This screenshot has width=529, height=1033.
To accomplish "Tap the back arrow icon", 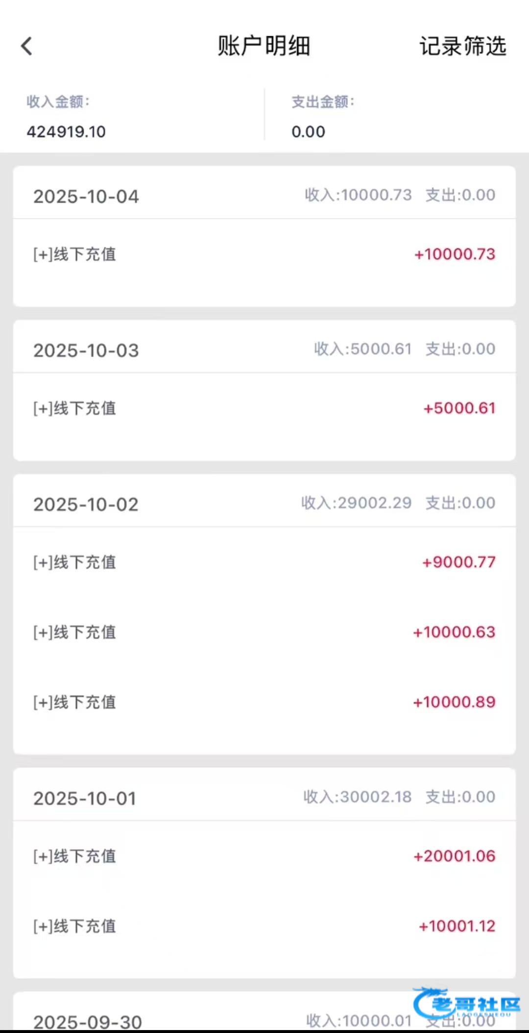I will [27, 47].
